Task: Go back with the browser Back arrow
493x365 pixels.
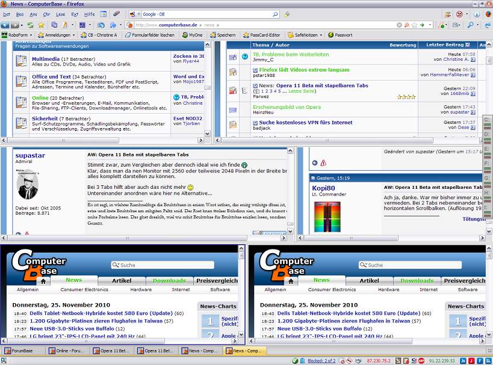Action: pos(5,25)
